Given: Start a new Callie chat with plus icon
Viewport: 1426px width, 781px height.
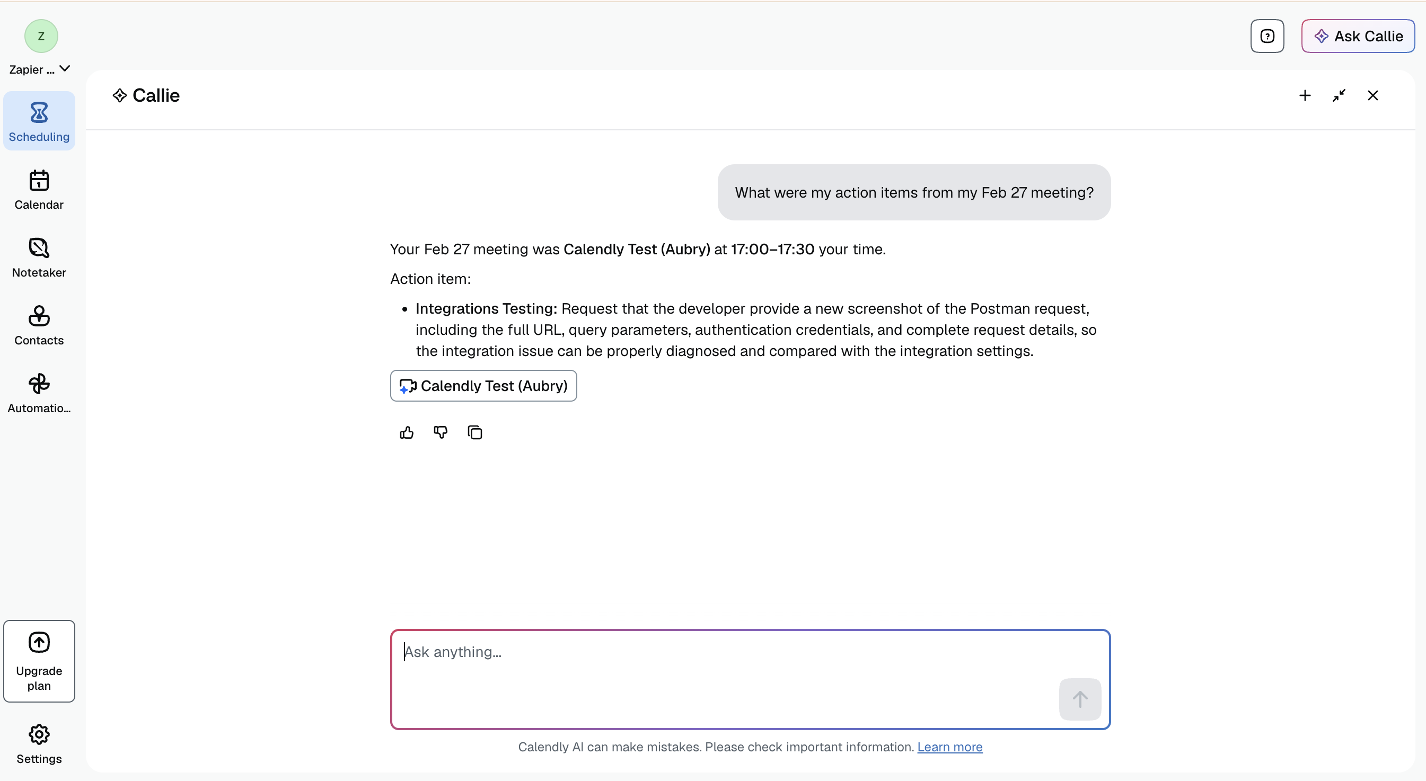Looking at the screenshot, I should point(1305,96).
